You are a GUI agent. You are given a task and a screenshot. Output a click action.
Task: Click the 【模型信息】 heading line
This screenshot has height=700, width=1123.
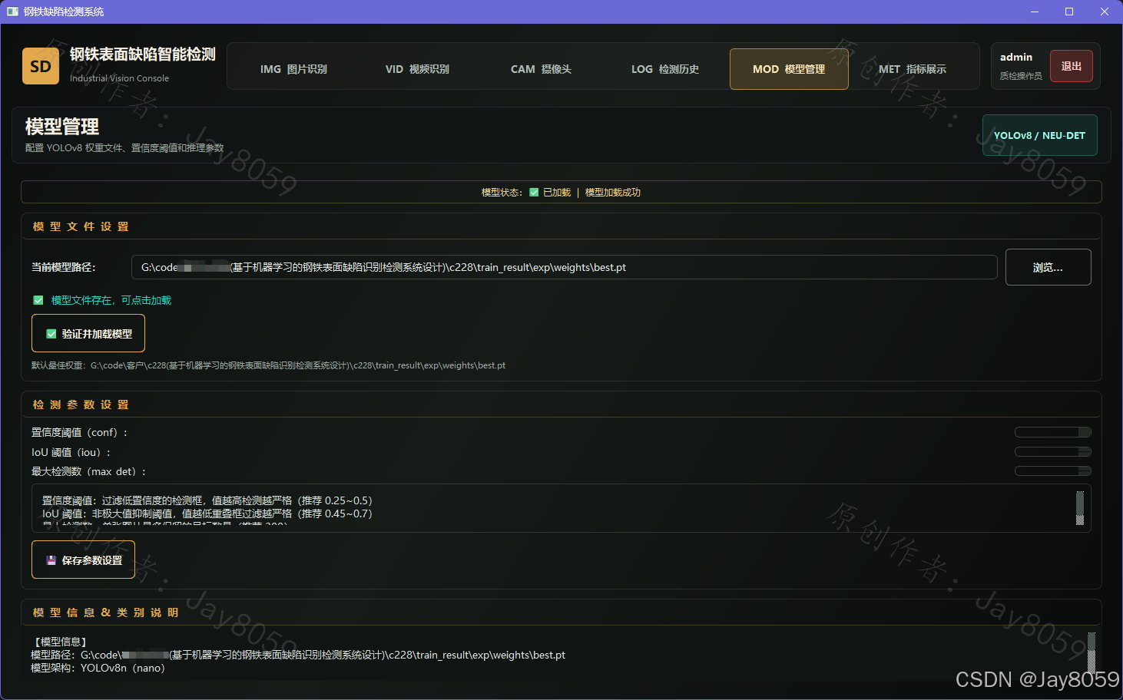click(61, 642)
